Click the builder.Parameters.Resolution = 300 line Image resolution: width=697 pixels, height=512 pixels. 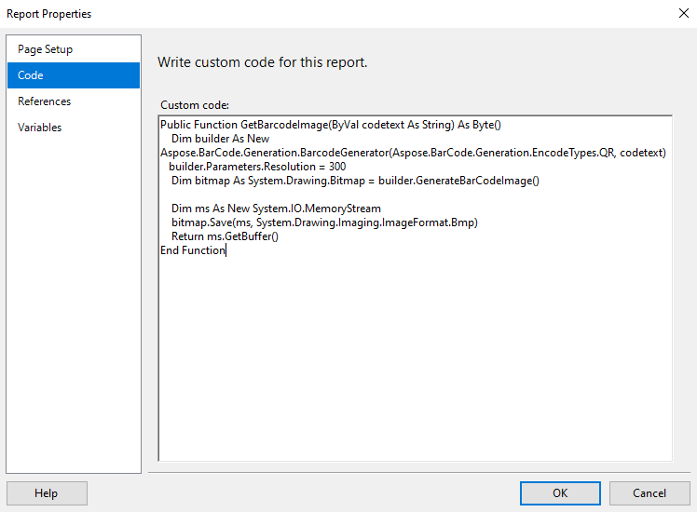point(257,167)
